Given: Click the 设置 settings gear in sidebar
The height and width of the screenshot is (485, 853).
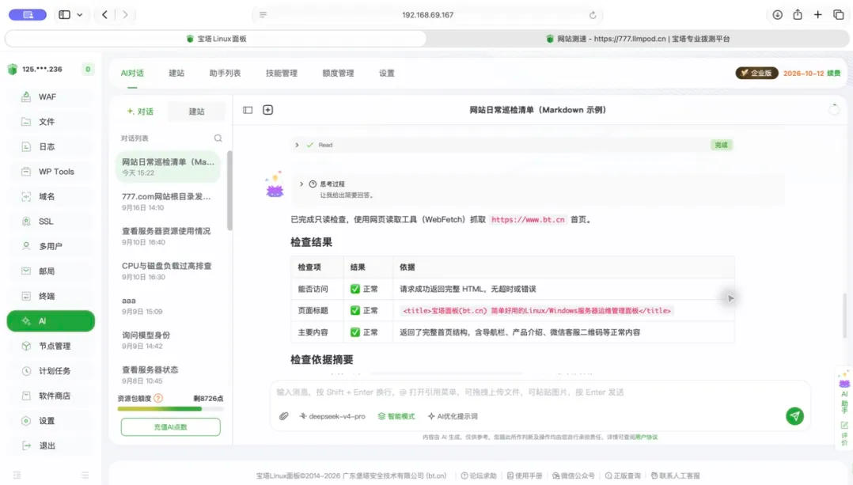Looking at the screenshot, I should pos(26,421).
